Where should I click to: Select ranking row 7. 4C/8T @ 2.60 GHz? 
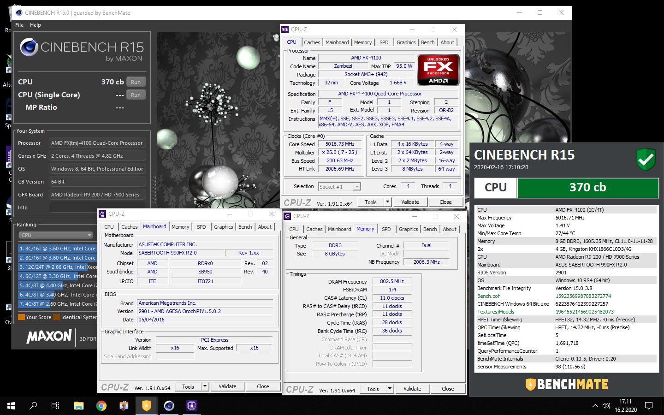click(x=58, y=304)
